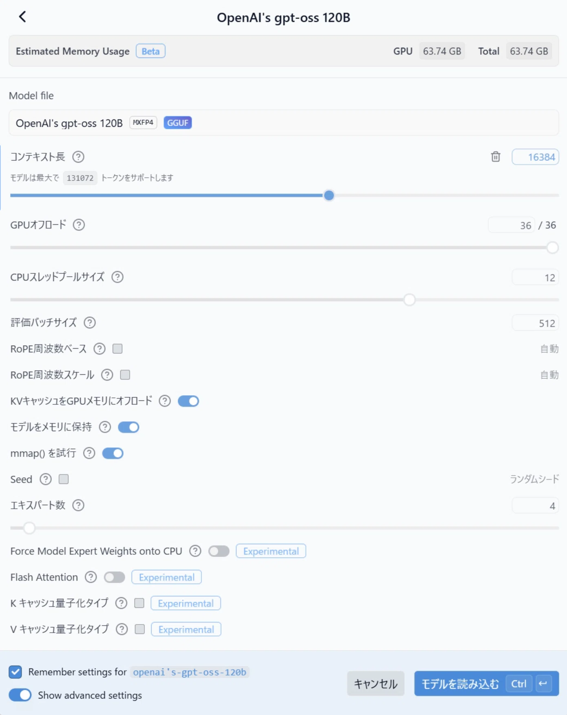
Task: Open help icon for CPUスレッドプールサイズ
Action: (x=117, y=277)
